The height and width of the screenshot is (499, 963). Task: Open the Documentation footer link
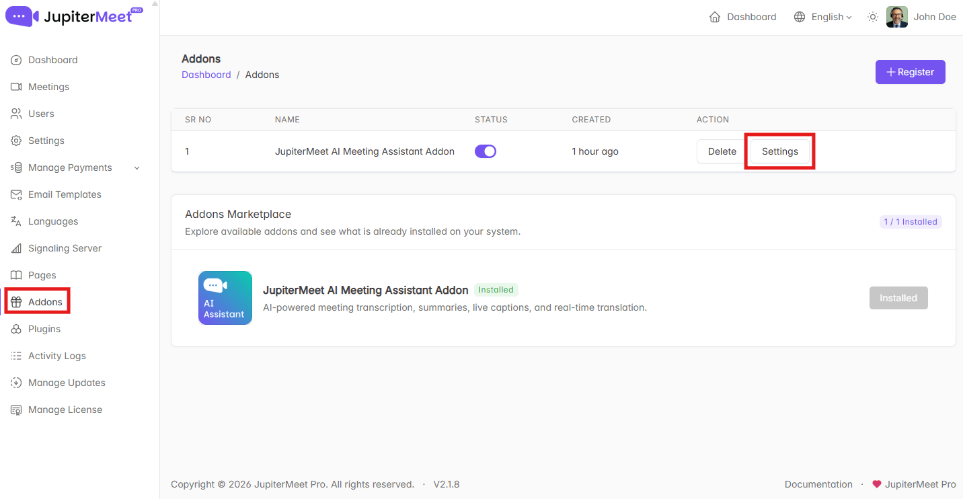(818, 484)
